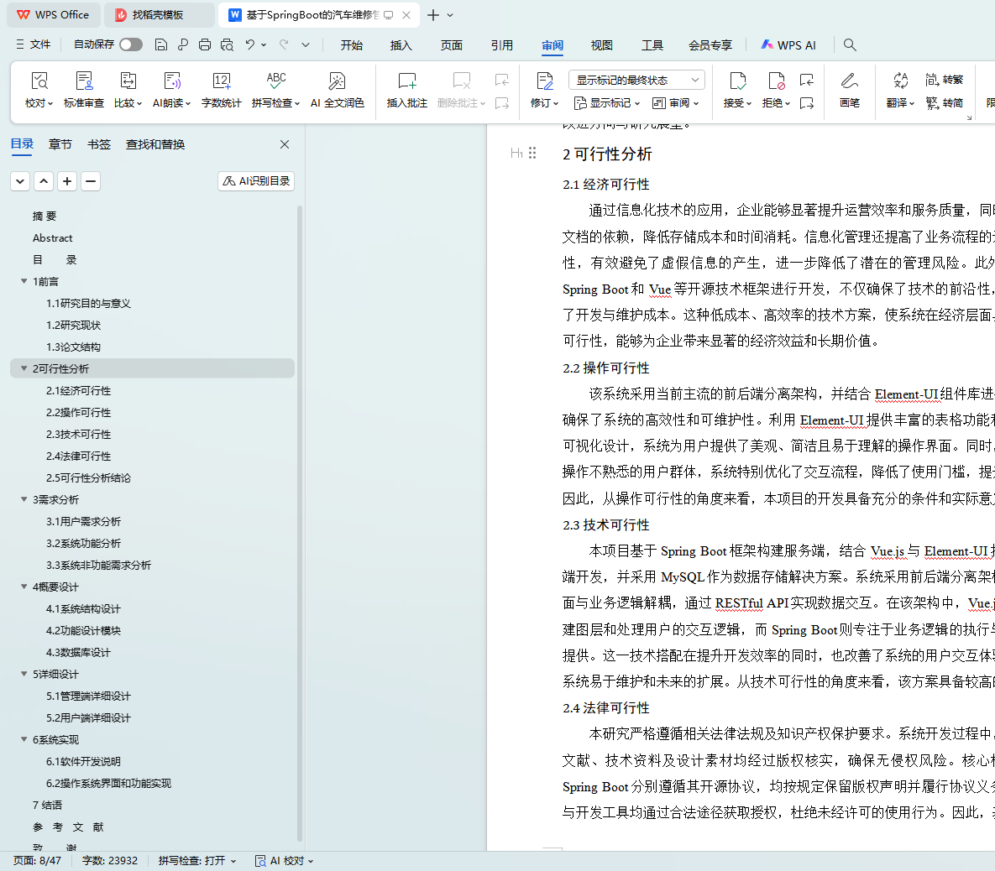Screen dimensions: 995x871
Task: Click the print icon in quick toolbar
Action: pyautogui.click(x=205, y=44)
